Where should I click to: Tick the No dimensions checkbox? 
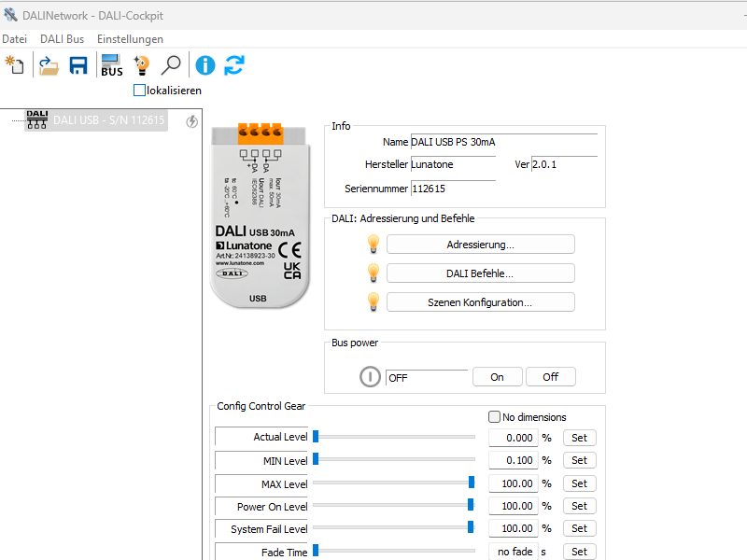pyautogui.click(x=495, y=417)
